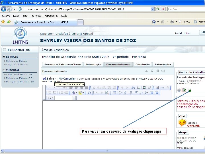The height and width of the screenshot is (154, 205).
Task: Click the green checkmark document icon
Action: tap(184, 90)
